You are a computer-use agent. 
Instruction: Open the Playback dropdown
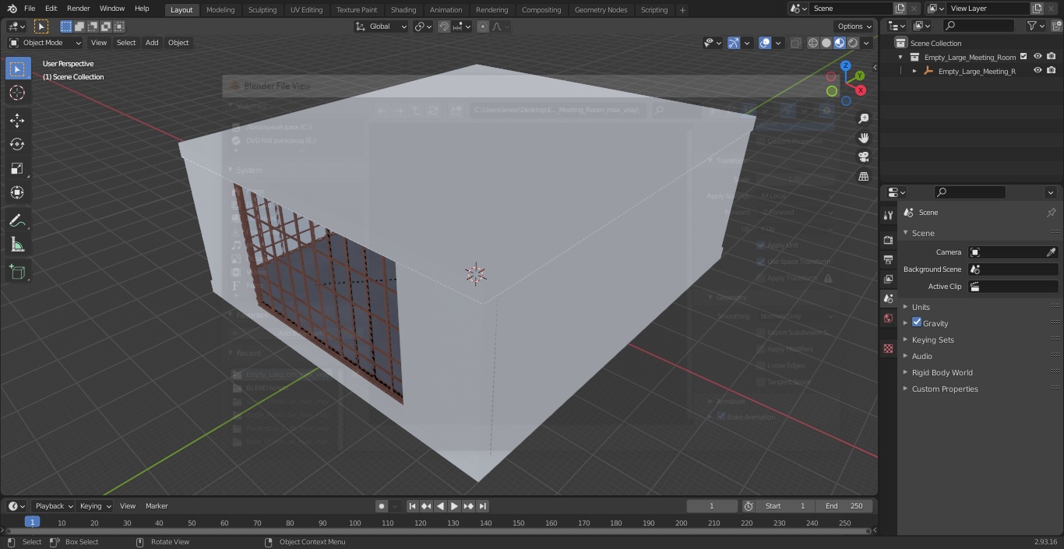click(x=54, y=506)
